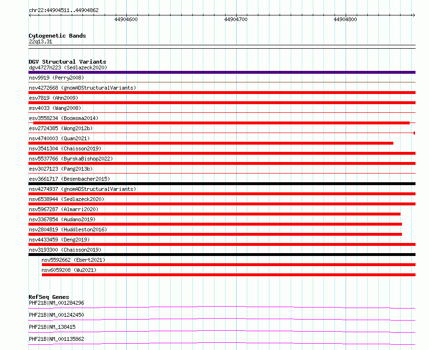429x350 pixels.
Task: Click the black bar under esv3661717
Action: click(222, 184)
